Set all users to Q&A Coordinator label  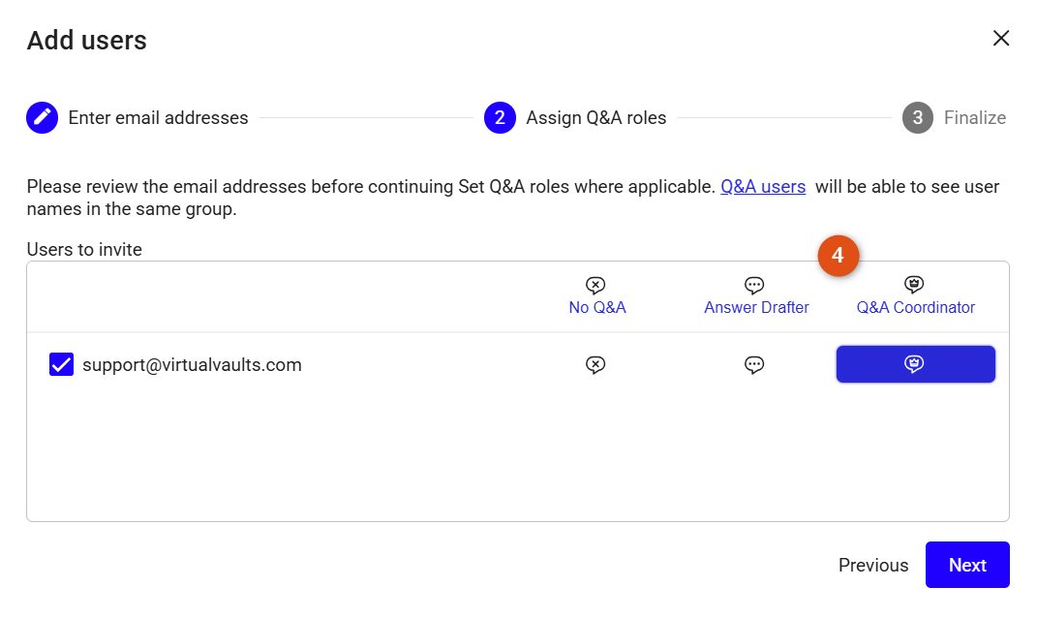[915, 307]
